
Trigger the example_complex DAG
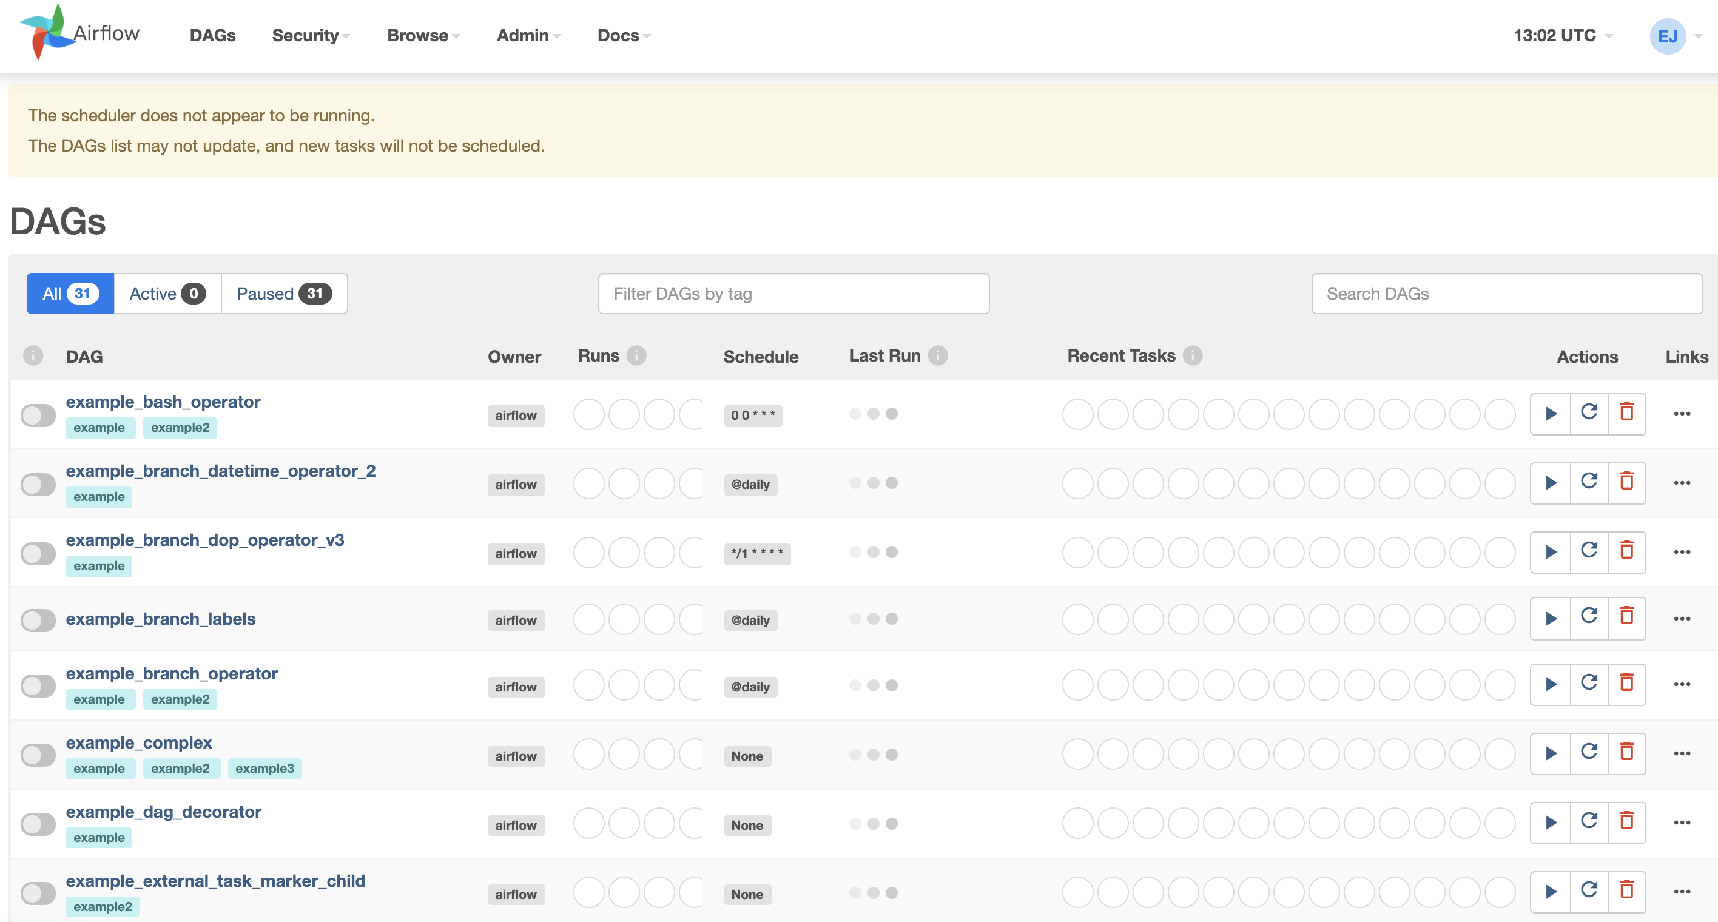click(1551, 754)
